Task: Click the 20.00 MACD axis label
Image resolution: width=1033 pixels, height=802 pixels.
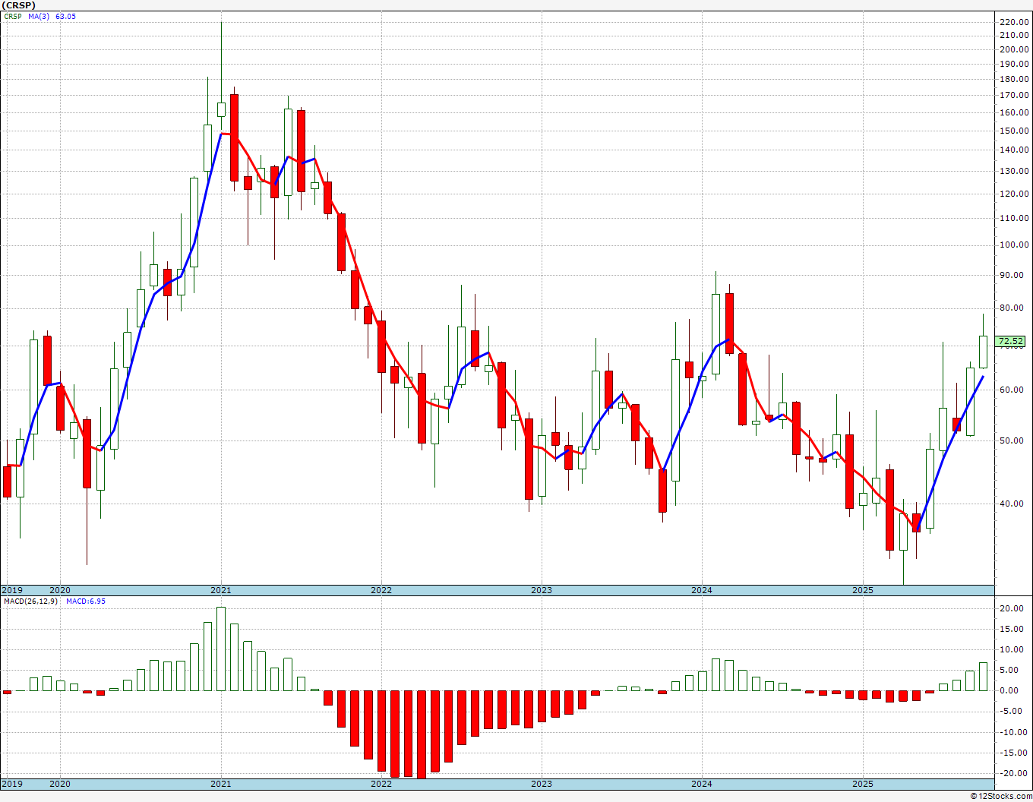Action: (x=1014, y=608)
